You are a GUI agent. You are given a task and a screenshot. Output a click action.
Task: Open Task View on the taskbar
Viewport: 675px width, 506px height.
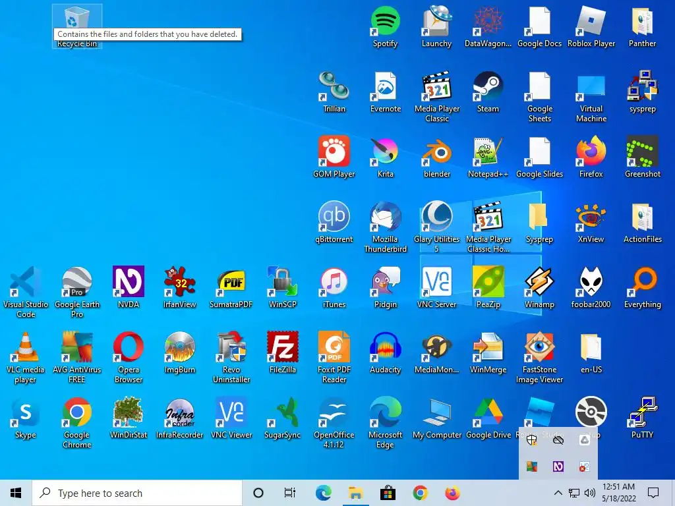coord(290,493)
